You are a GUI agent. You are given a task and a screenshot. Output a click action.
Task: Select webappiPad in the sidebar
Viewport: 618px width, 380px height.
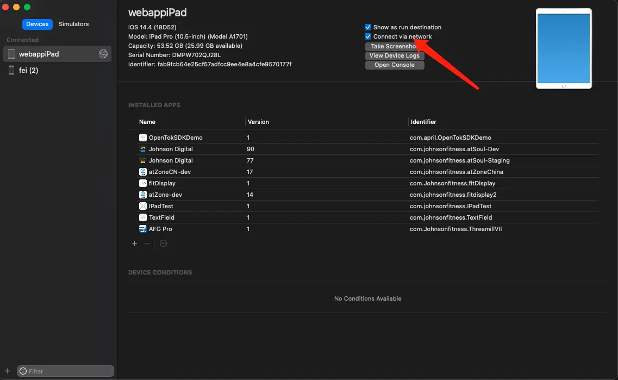pyautogui.click(x=57, y=54)
